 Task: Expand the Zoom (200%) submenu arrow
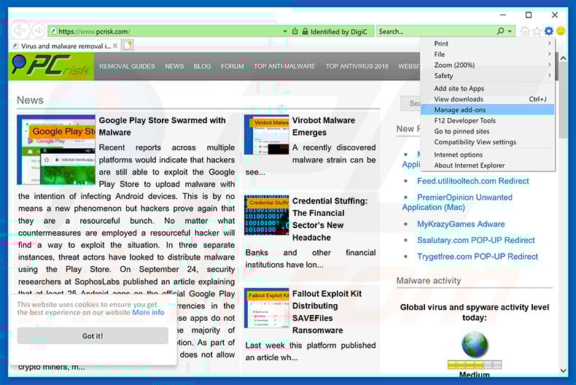[x=549, y=65]
